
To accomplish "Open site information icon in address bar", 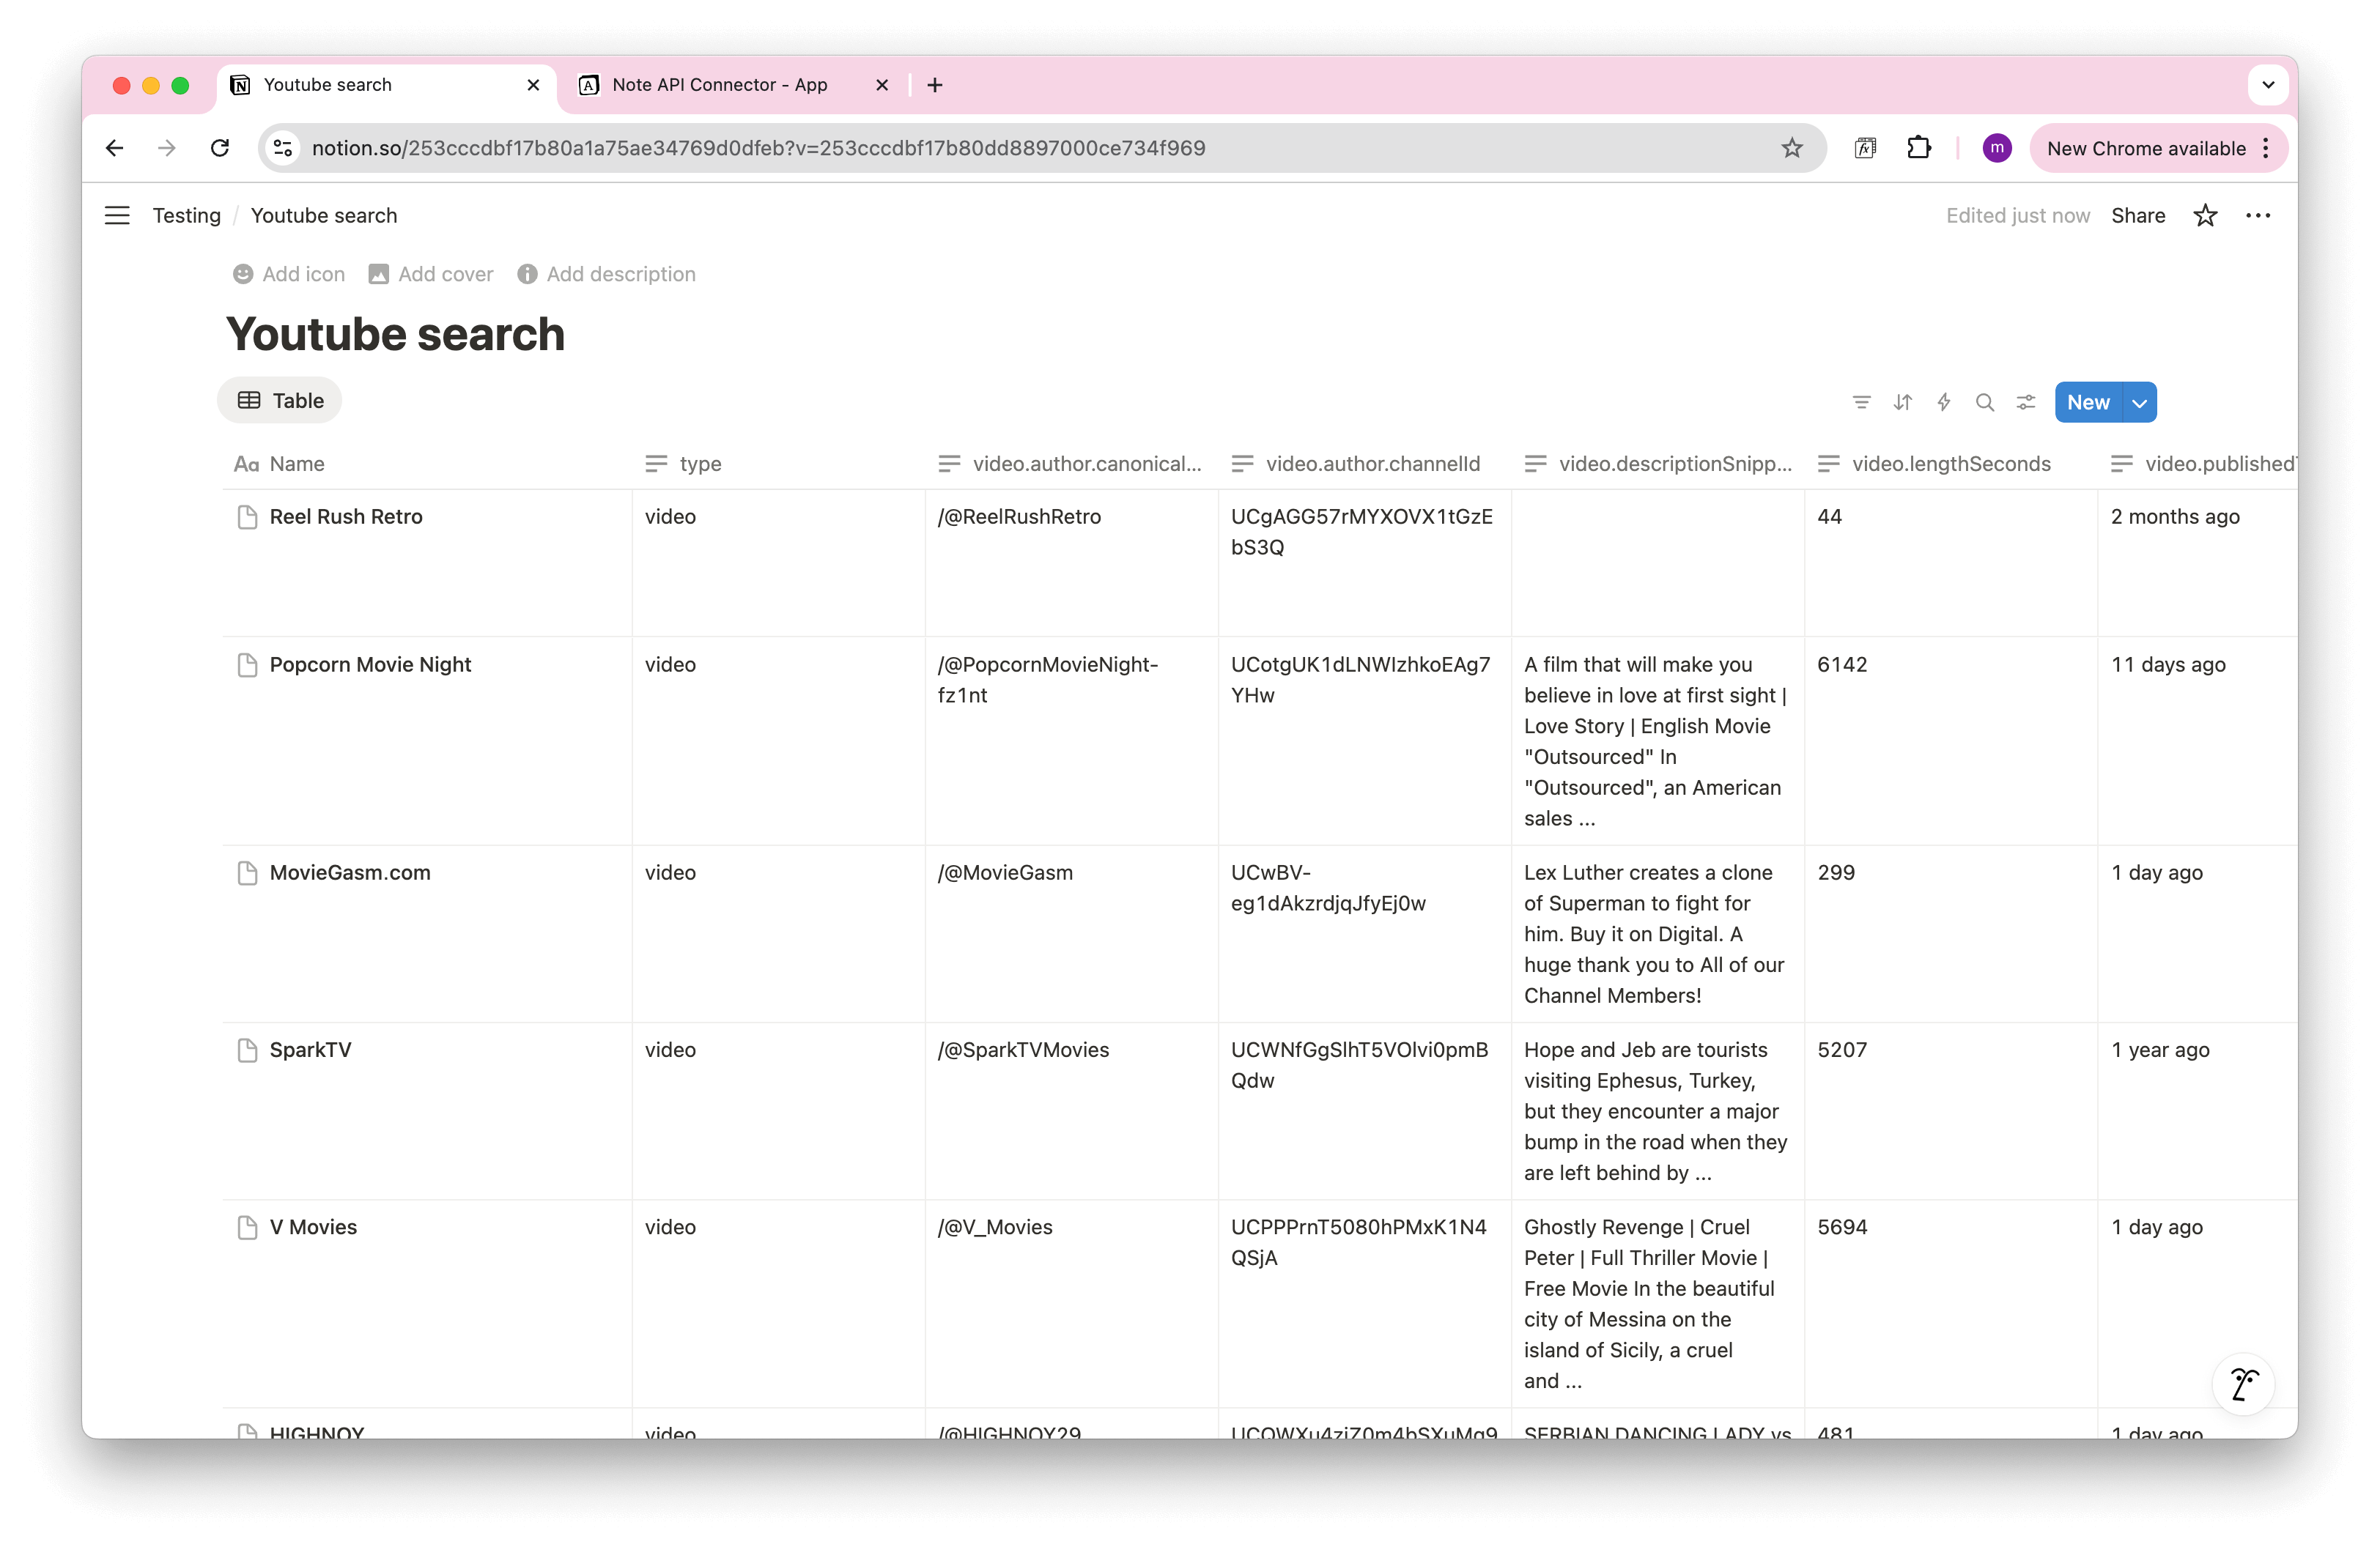I will point(283,148).
